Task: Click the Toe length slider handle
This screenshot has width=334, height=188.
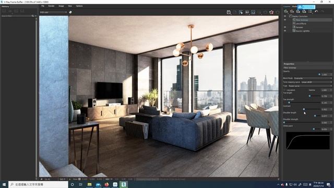Action: [x=309, y=96]
